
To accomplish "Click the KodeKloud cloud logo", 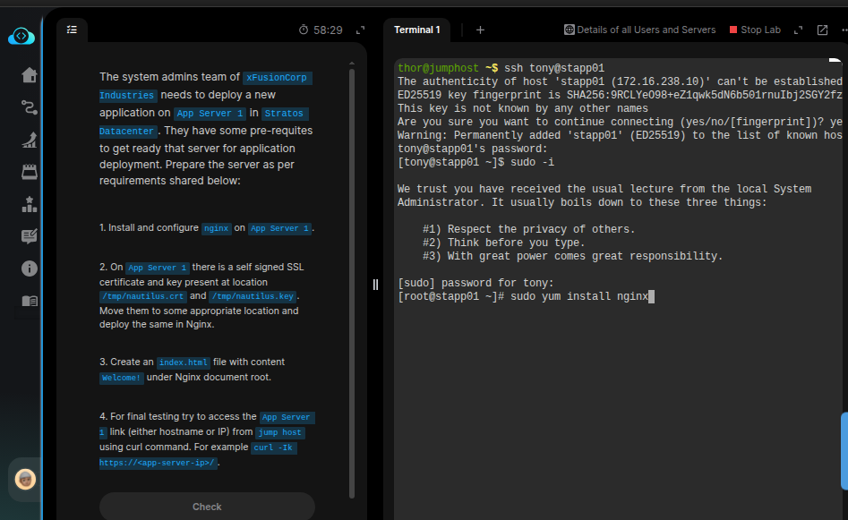I will click(x=21, y=37).
